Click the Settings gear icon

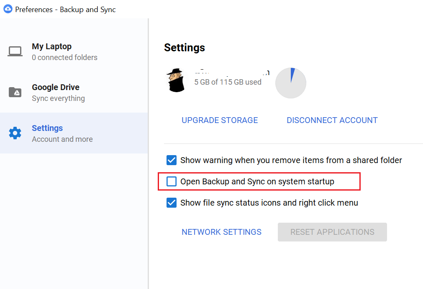coord(15,133)
